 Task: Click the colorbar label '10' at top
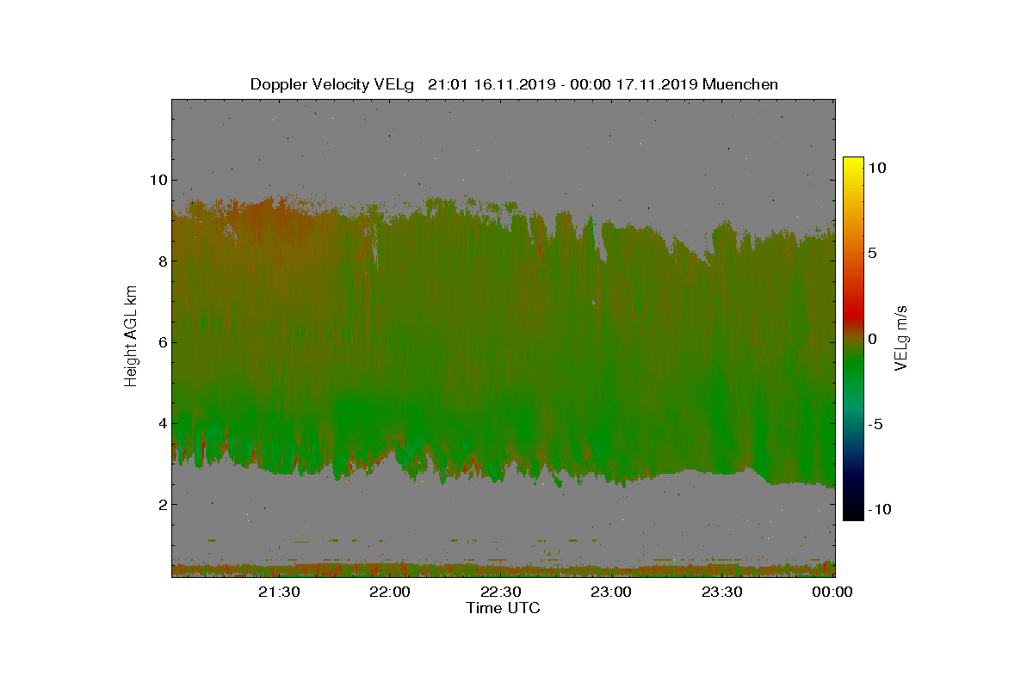pyautogui.click(x=876, y=169)
